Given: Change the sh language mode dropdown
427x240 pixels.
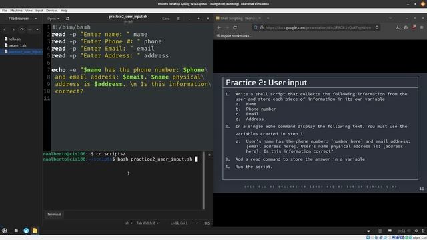Looking at the screenshot, I should (x=129, y=223).
